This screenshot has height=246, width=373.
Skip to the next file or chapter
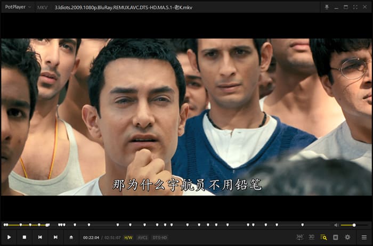pos(55,237)
